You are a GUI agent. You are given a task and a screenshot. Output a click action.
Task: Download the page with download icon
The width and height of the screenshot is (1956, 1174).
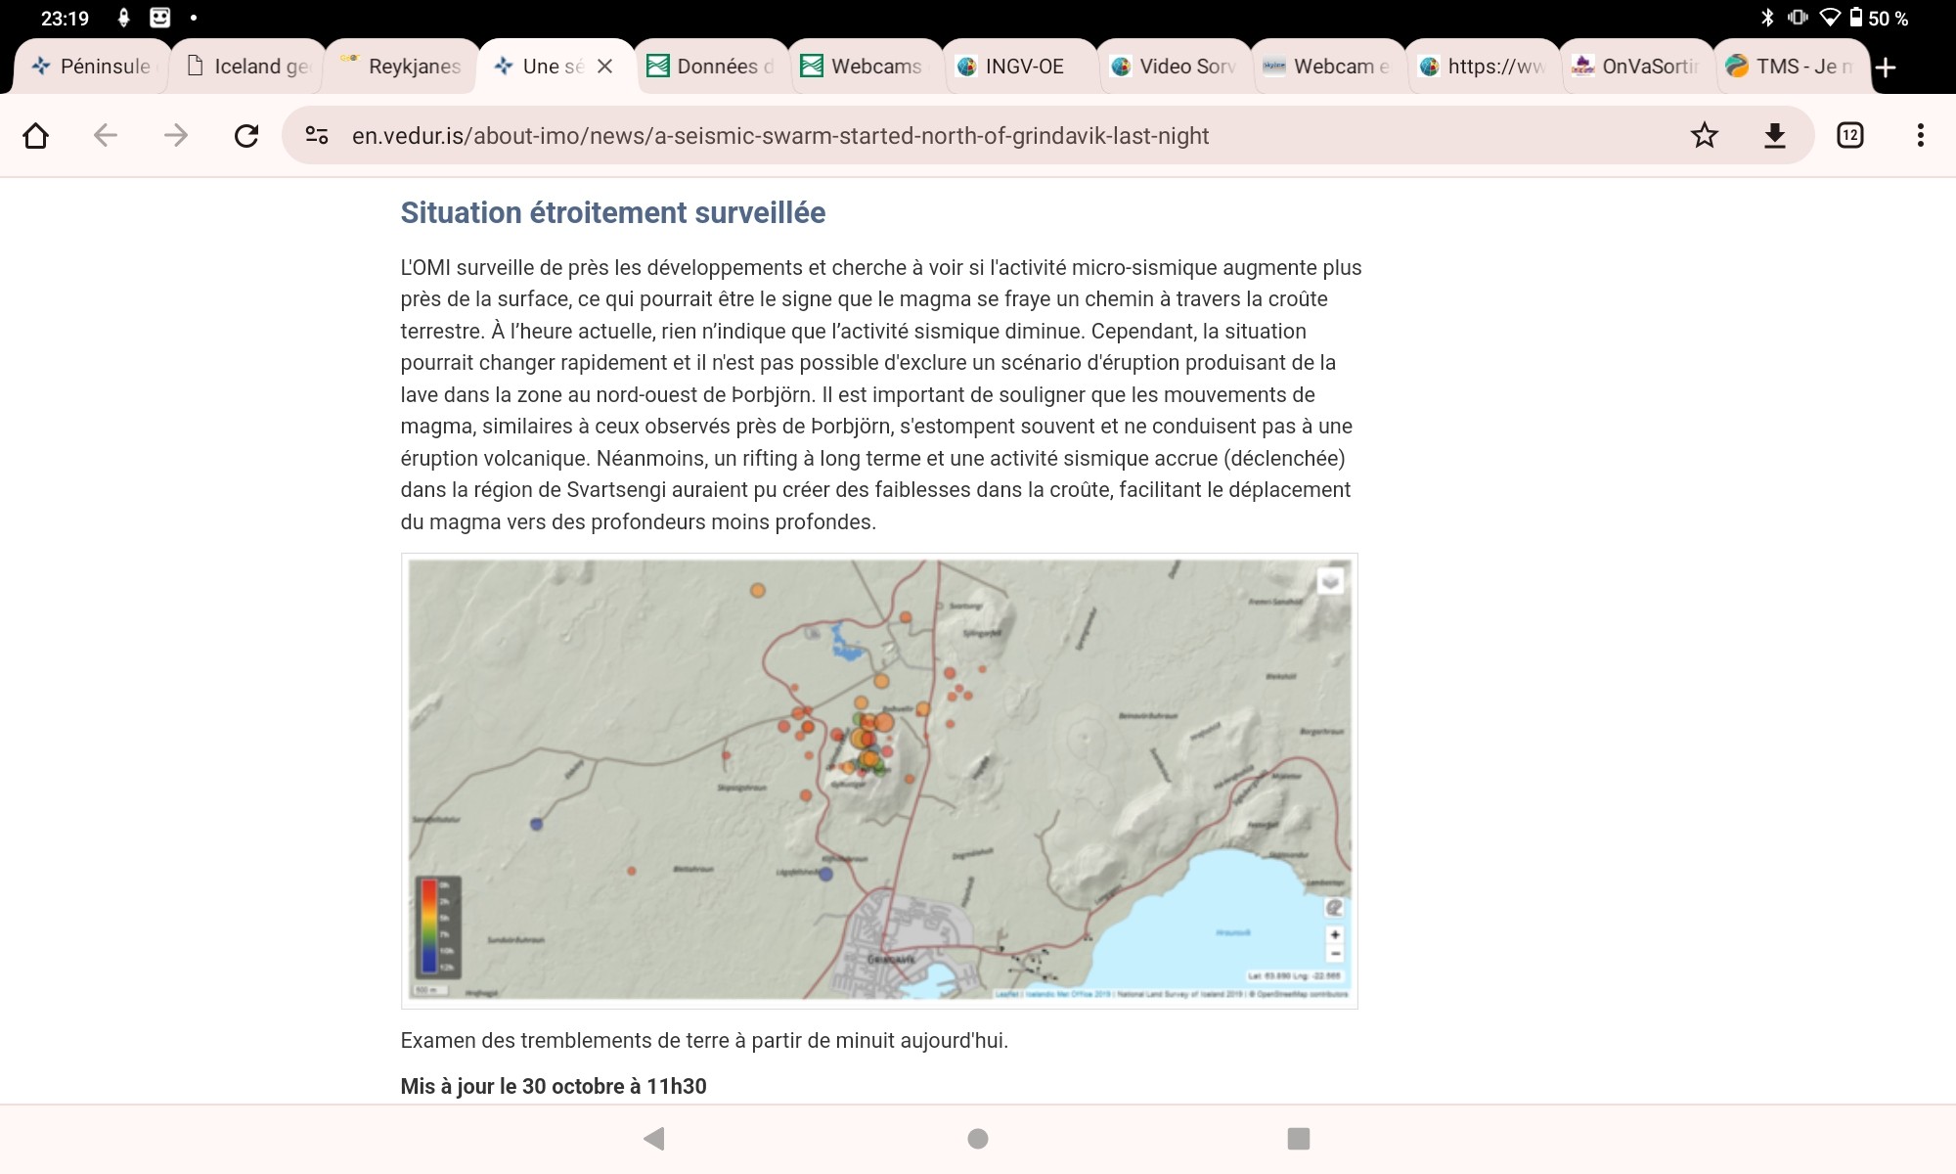(1775, 135)
